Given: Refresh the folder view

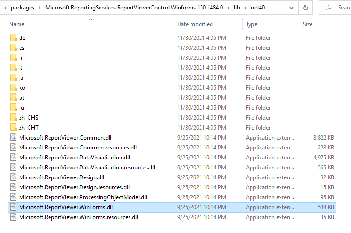Looking at the screenshot, I should [306, 8].
